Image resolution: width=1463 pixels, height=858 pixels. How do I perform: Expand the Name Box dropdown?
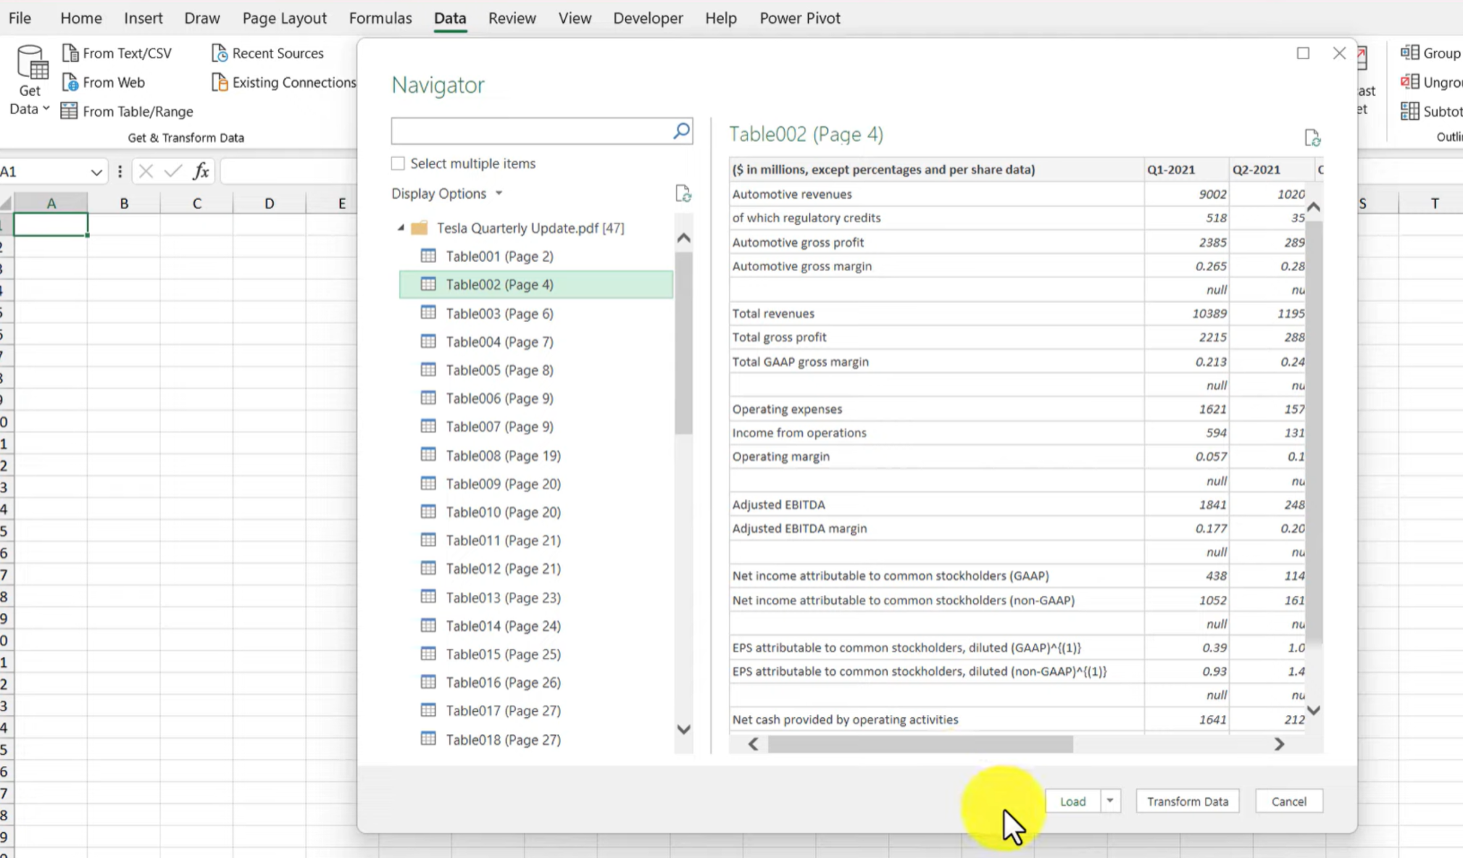[x=96, y=172]
